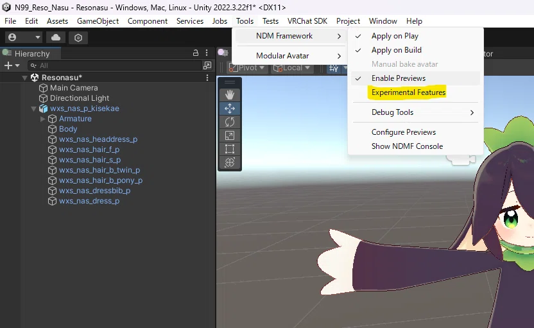This screenshot has height=328, width=534.
Task: Click Unity scene icon beside Resonasu
Action: coord(35,78)
